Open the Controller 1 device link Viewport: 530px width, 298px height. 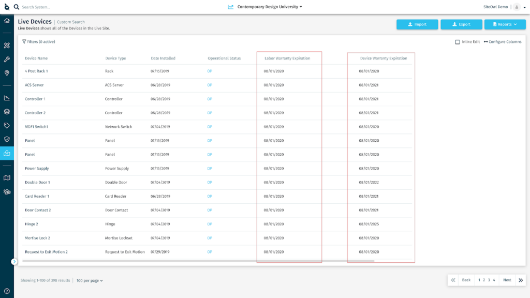[35, 98]
